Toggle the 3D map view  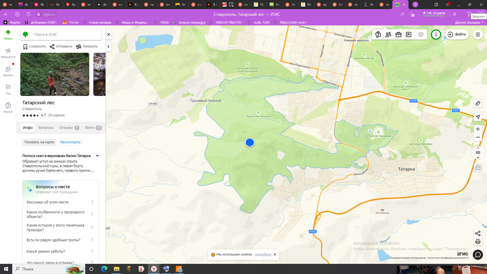pos(477,153)
